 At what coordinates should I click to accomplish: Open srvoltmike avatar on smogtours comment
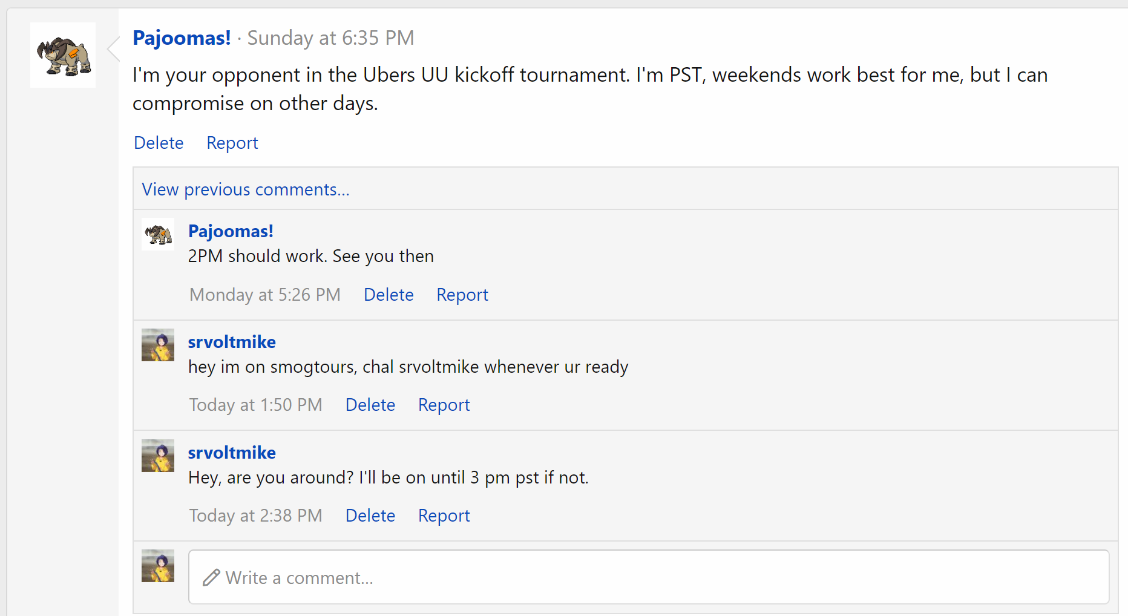(x=158, y=345)
